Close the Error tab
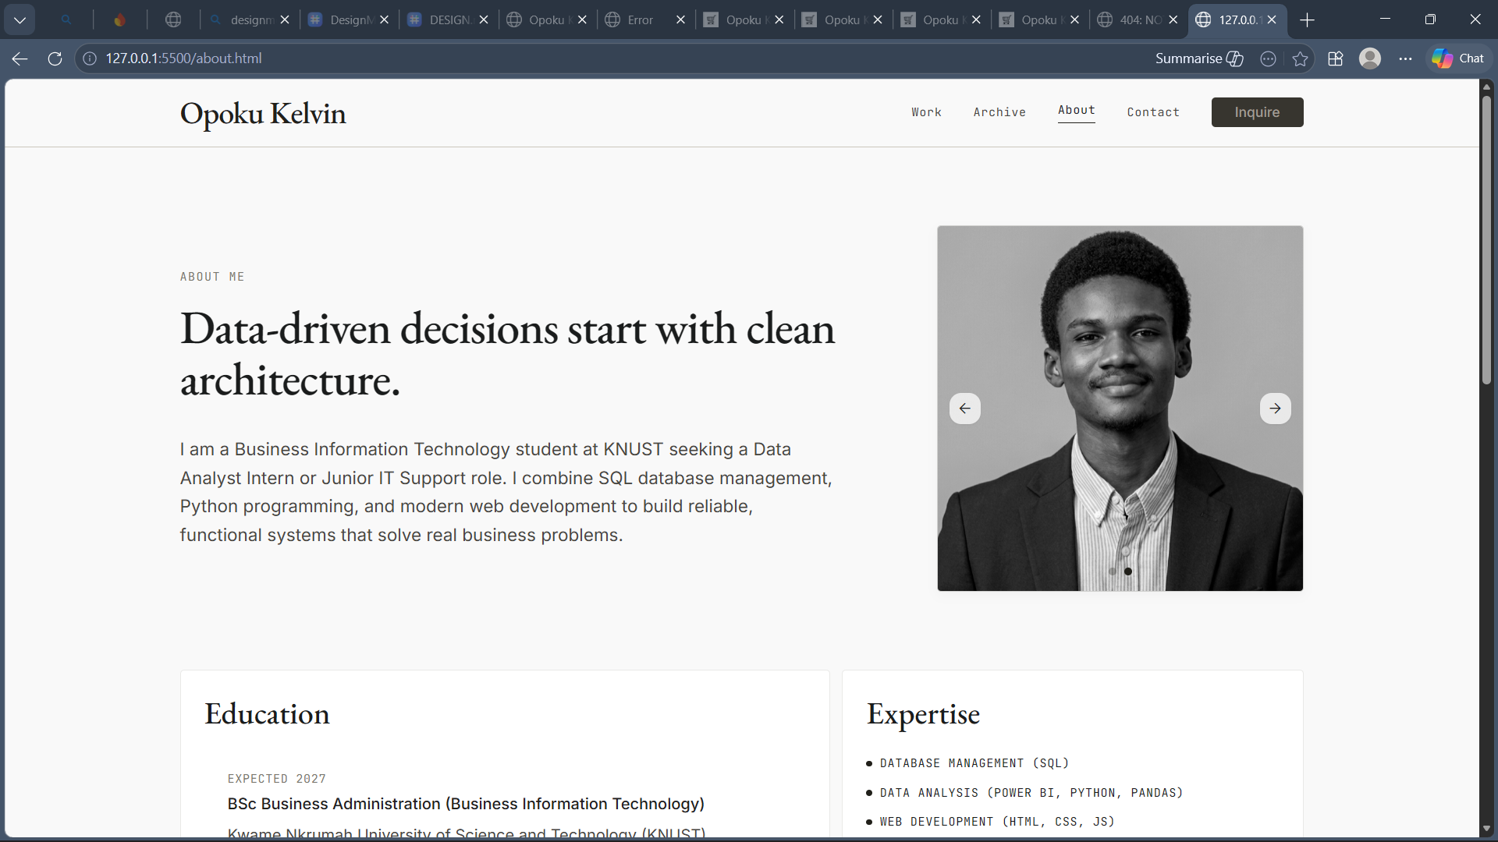This screenshot has height=842, width=1498. [680, 20]
